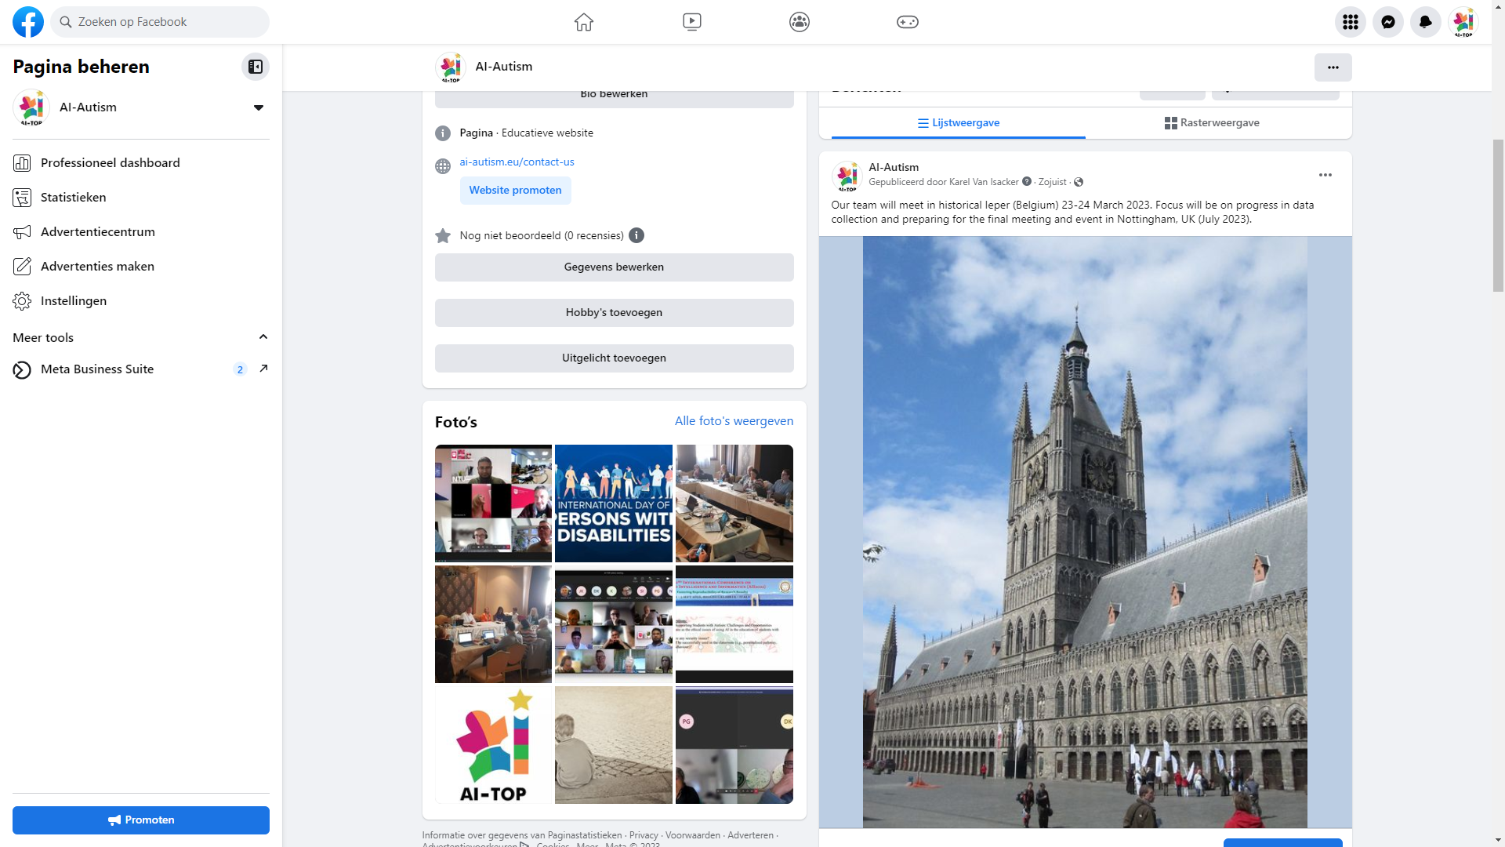Expand the AI-Autism page switcher dropdown
The width and height of the screenshot is (1505, 847).
(x=258, y=107)
